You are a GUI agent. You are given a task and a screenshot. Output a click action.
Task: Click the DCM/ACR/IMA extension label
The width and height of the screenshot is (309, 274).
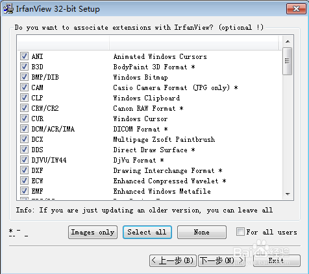tap(53, 129)
